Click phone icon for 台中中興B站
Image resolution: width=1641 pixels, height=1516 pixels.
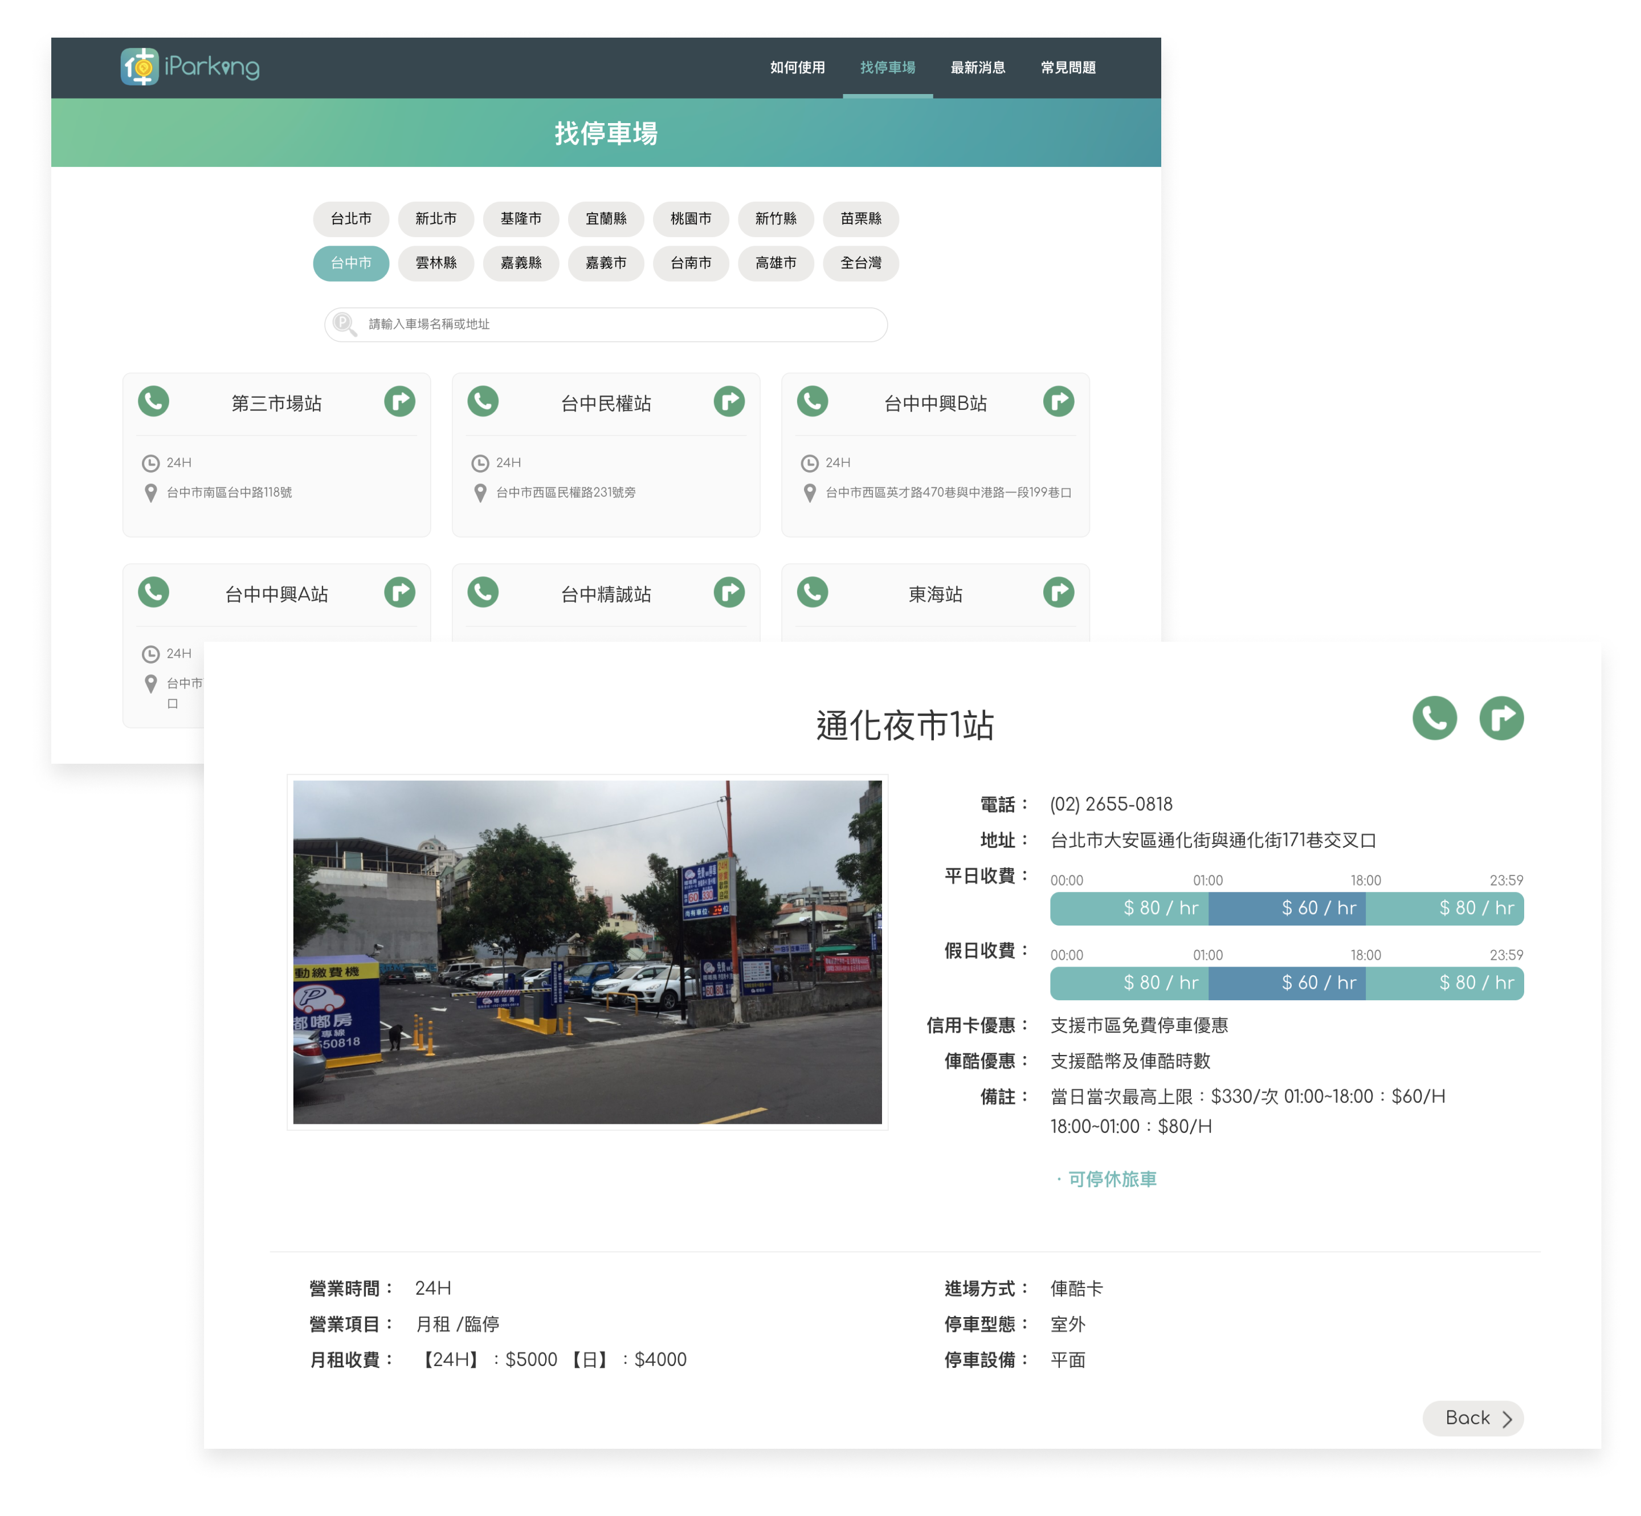pos(812,402)
